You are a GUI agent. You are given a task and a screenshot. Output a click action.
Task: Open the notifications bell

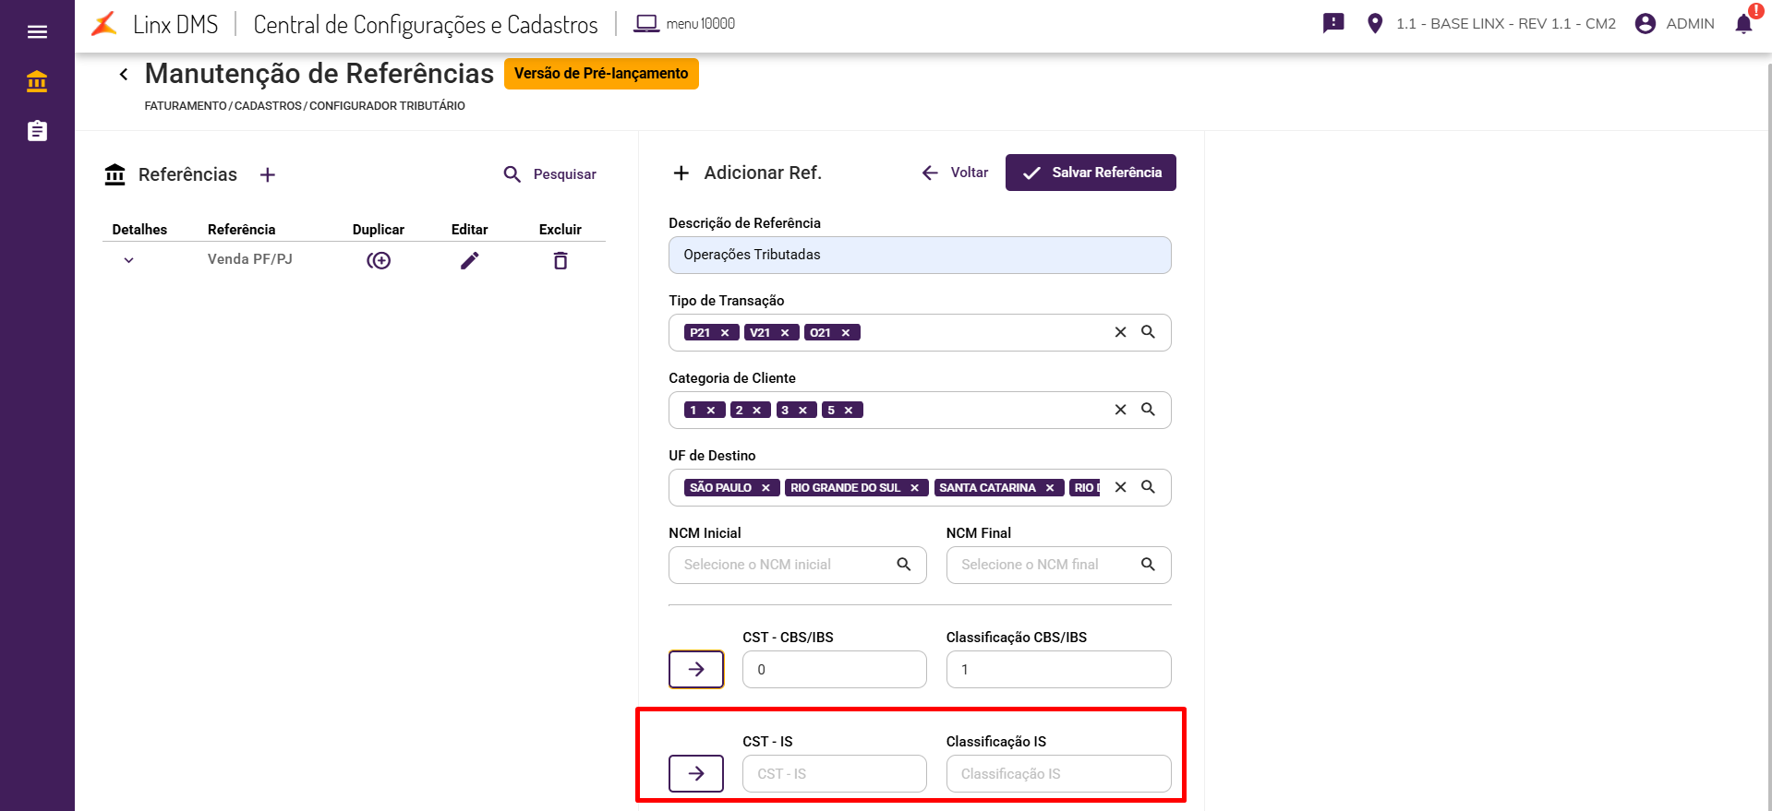1743,24
